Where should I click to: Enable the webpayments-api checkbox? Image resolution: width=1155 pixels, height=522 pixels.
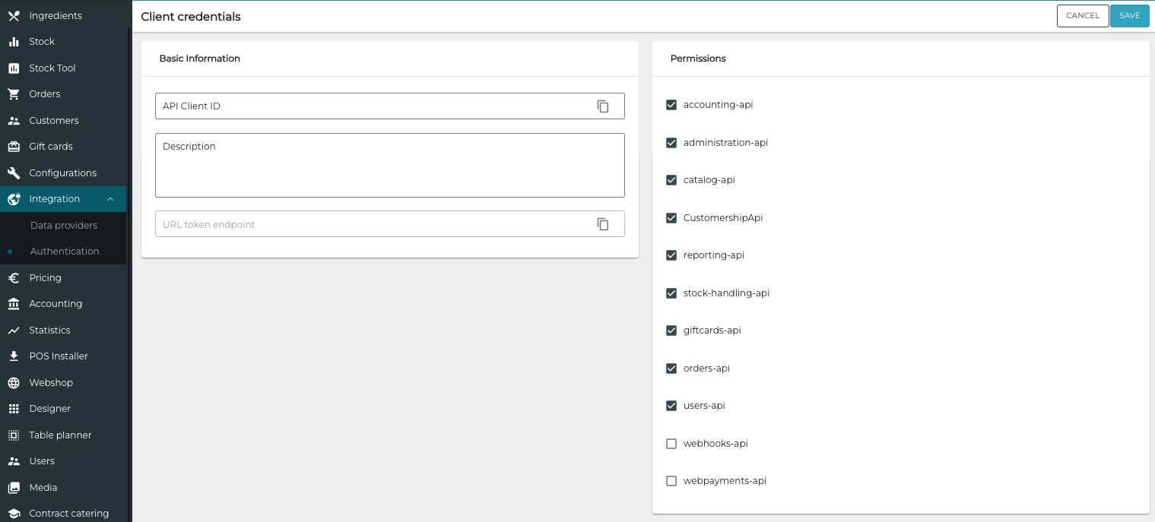pyautogui.click(x=671, y=481)
